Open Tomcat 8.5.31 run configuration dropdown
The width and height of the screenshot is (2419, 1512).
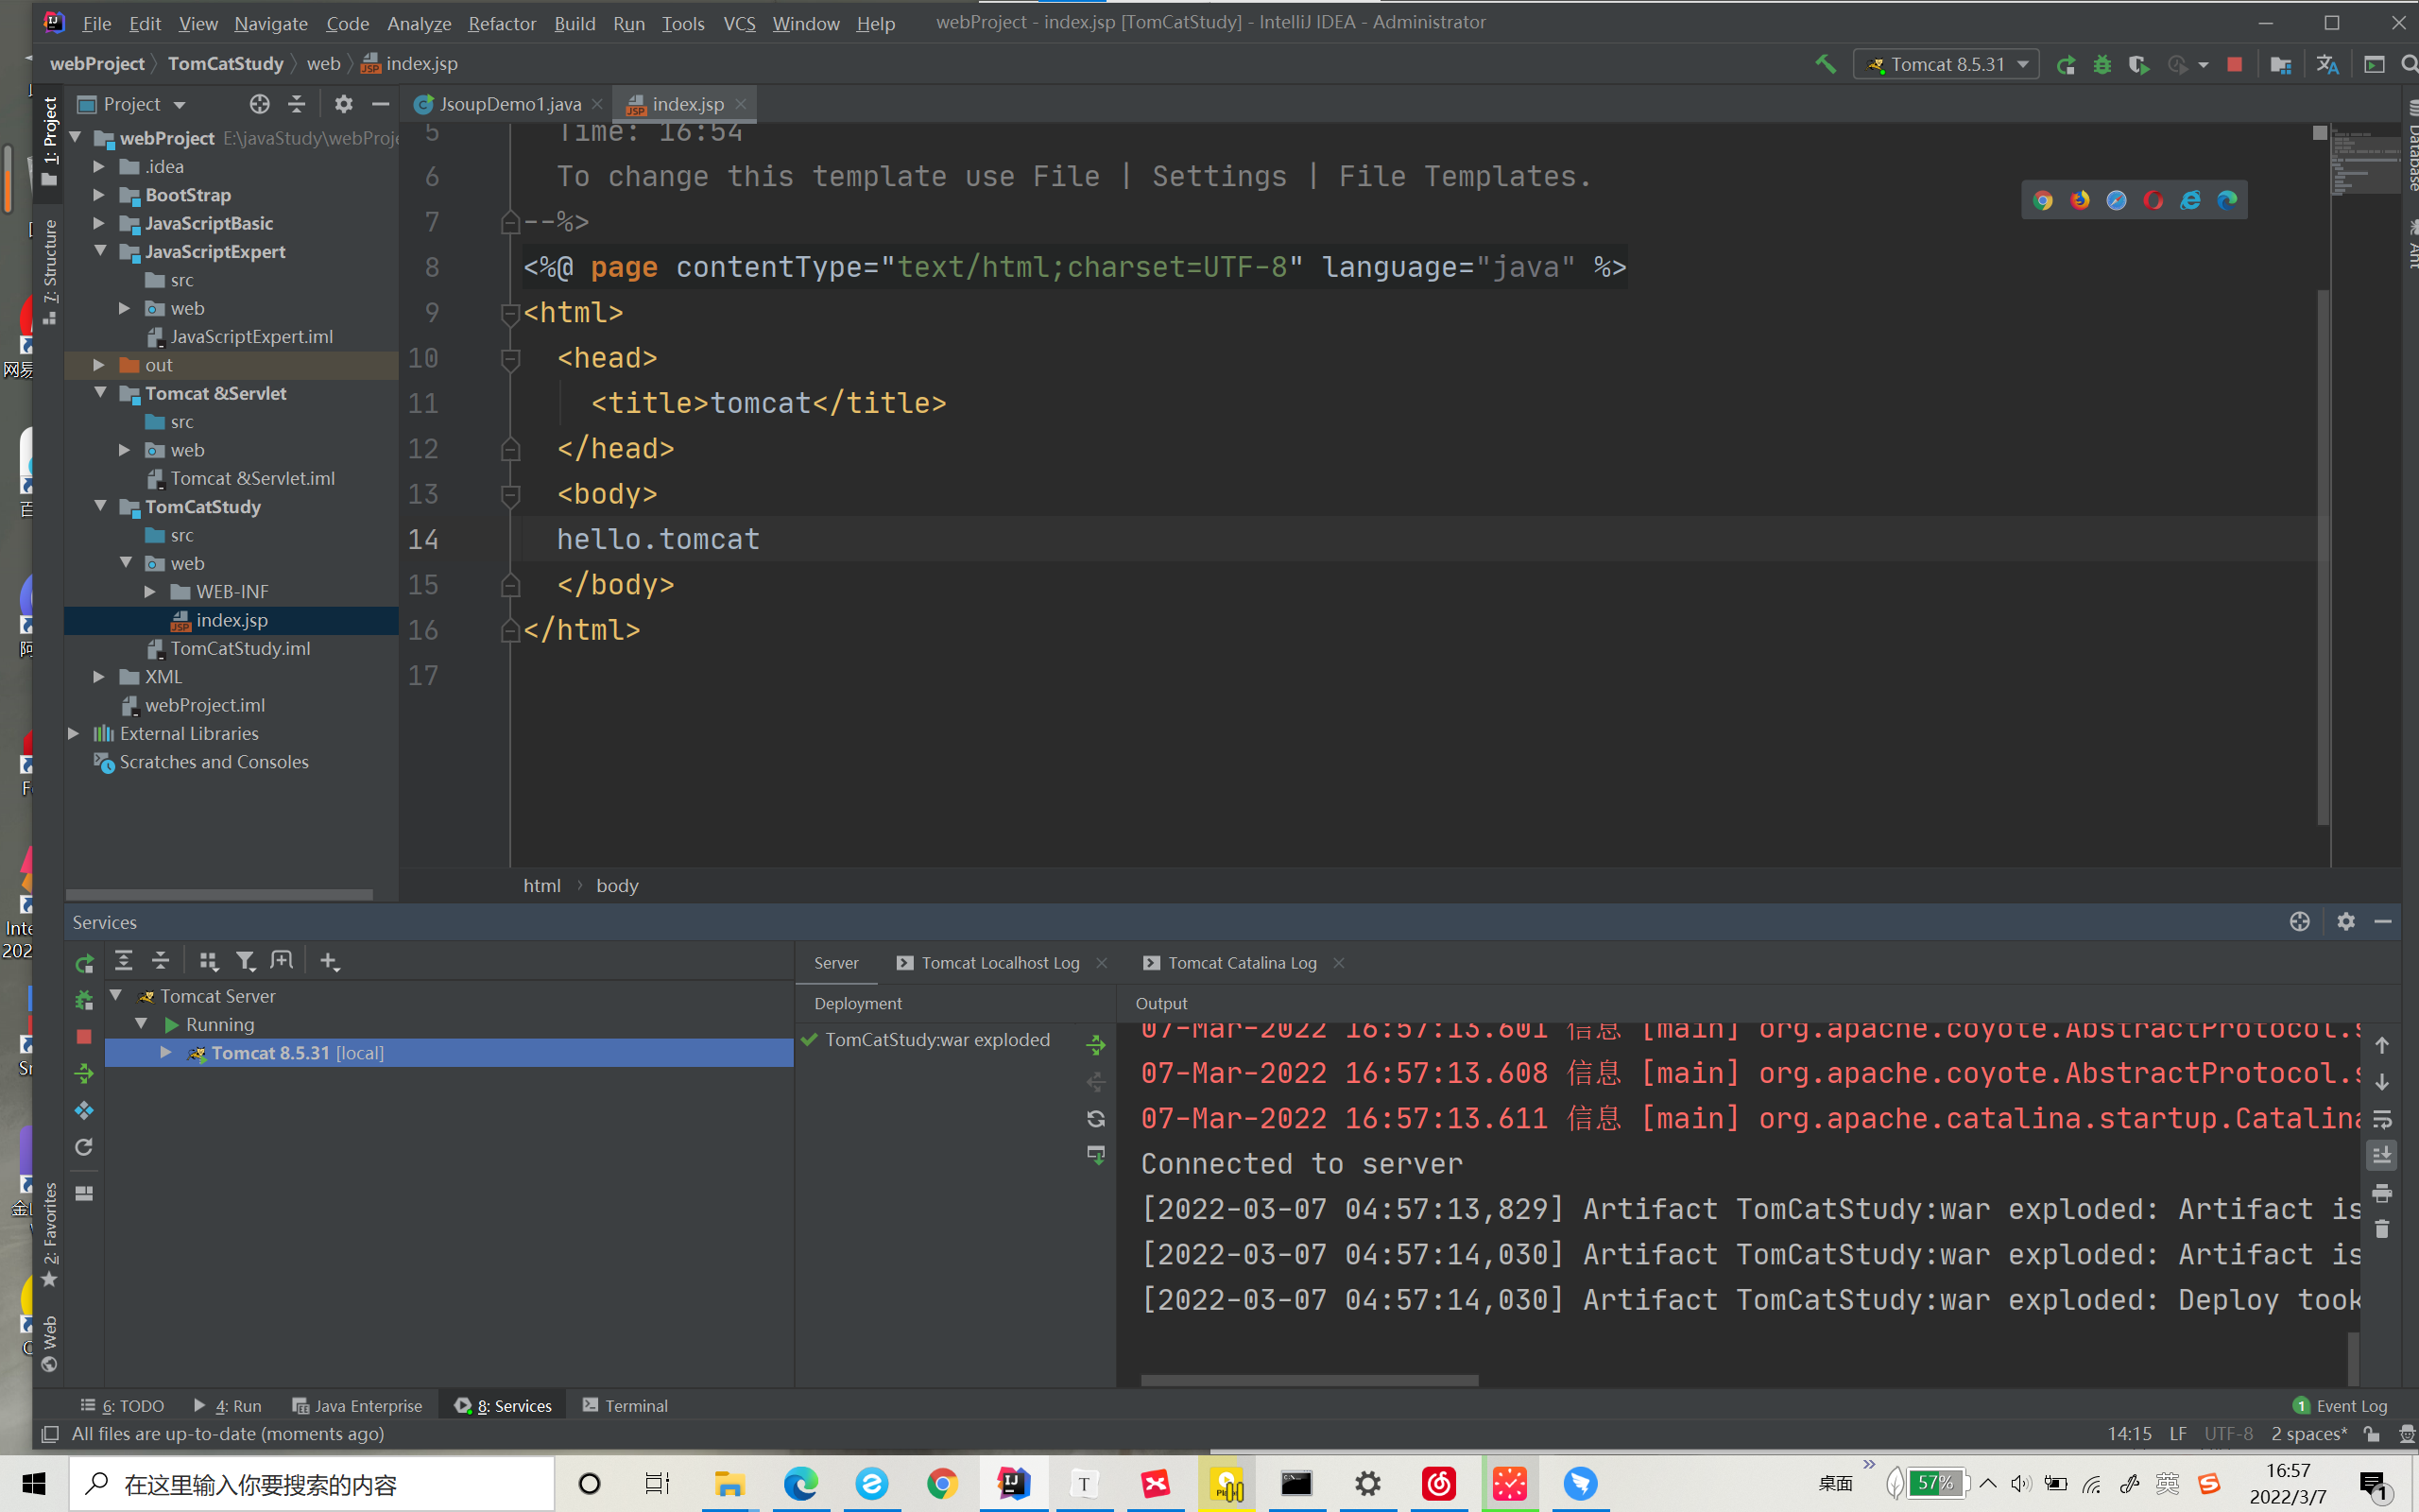point(1946,64)
